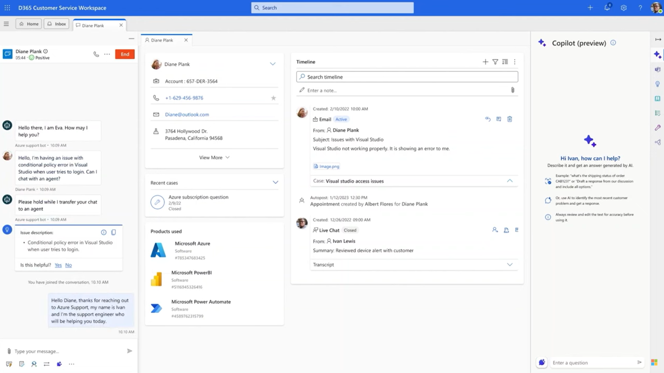Click the red End conversation button
664x373 pixels.
tap(125, 54)
